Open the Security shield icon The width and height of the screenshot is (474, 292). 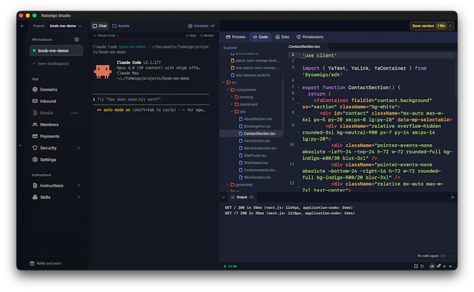35,148
